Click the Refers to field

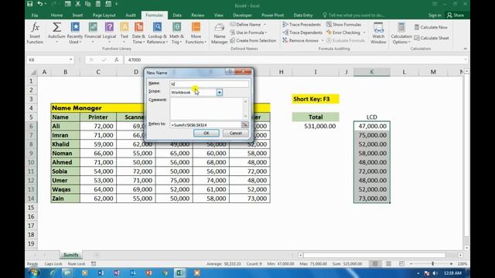click(205, 125)
